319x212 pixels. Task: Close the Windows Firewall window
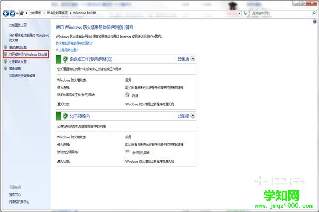311,3
